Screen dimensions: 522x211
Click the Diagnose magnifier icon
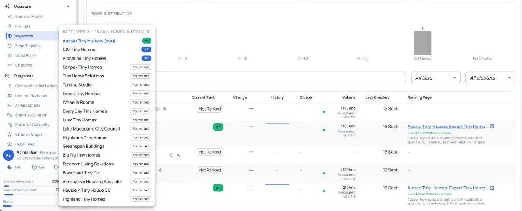pyautogui.click(x=7, y=76)
